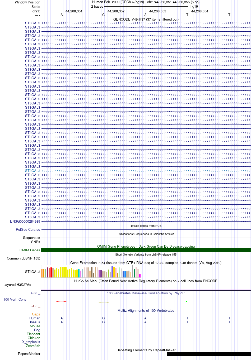Click the H3K27Ac Mark ENCODE track title
Image resolution: width=251 pixels, height=360 pixels.
click(146, 281)
